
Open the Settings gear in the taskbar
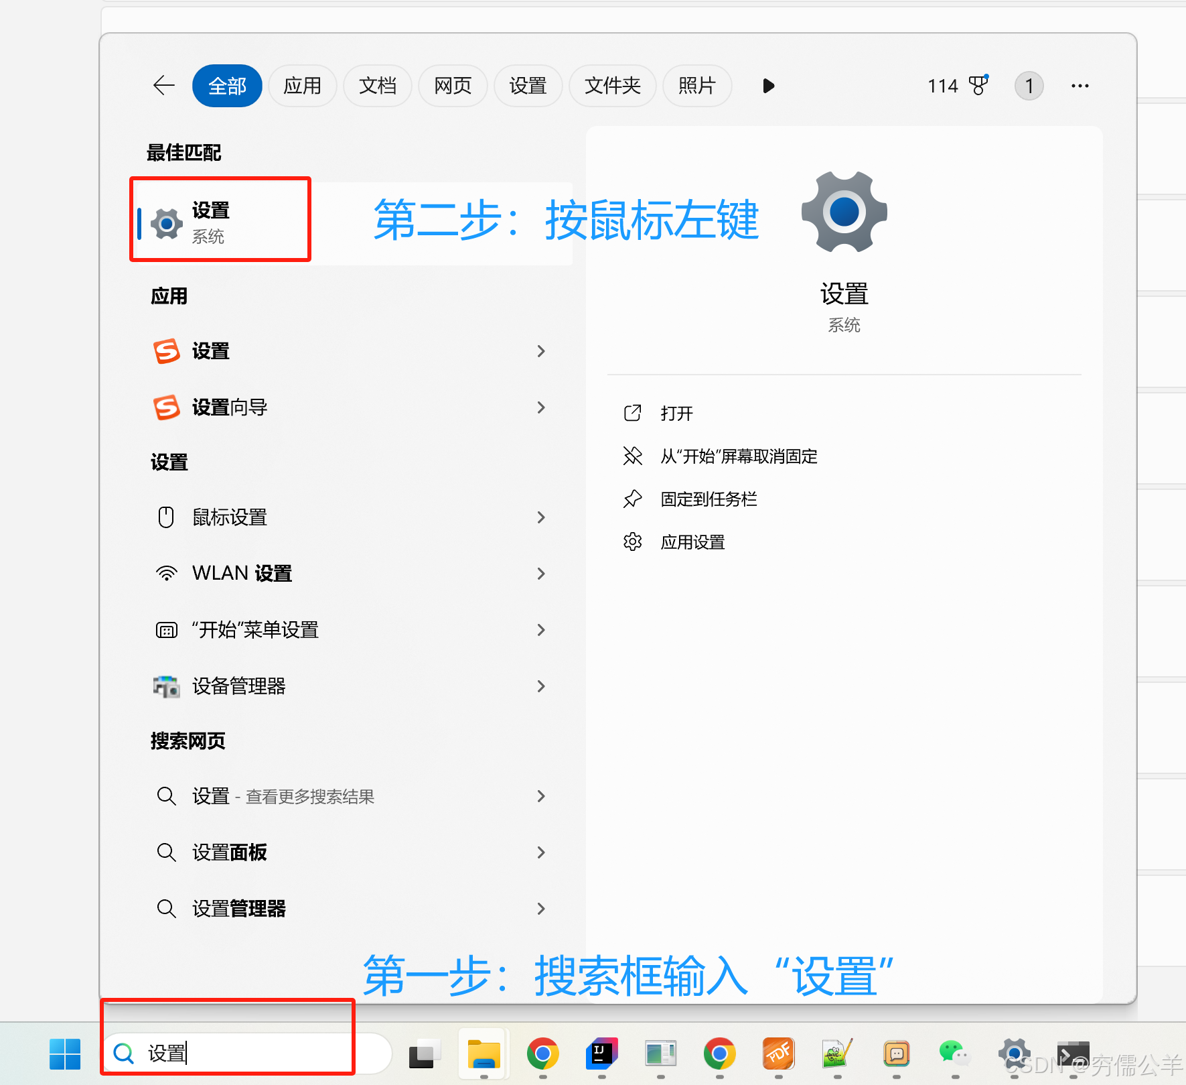1014,1054
